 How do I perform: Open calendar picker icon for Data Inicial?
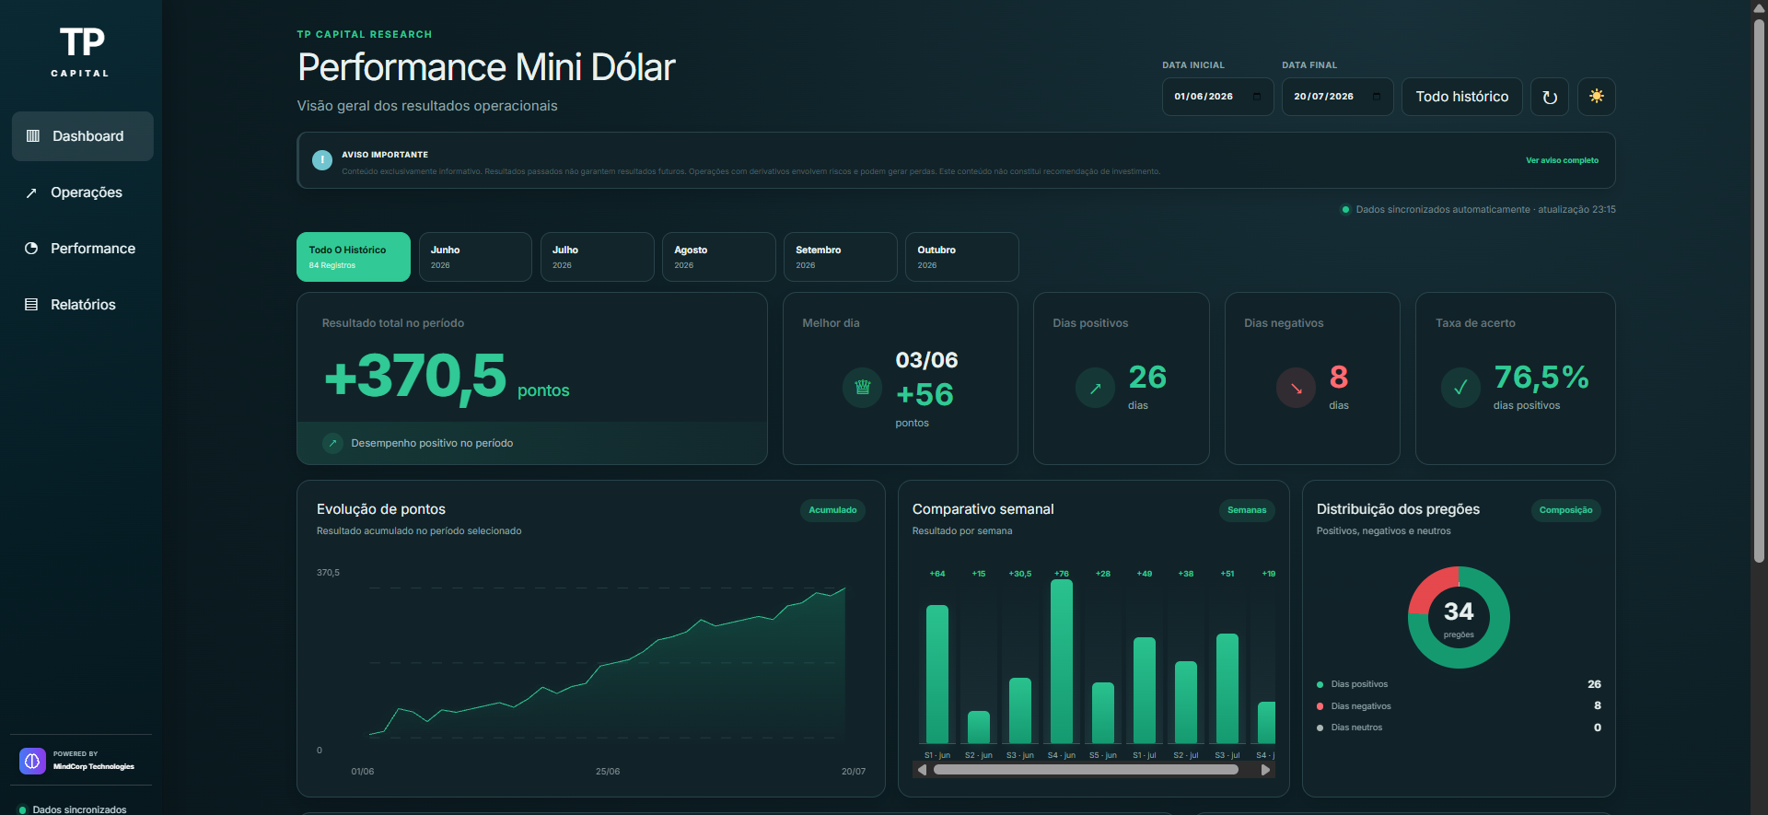(x=1257, y=97)
